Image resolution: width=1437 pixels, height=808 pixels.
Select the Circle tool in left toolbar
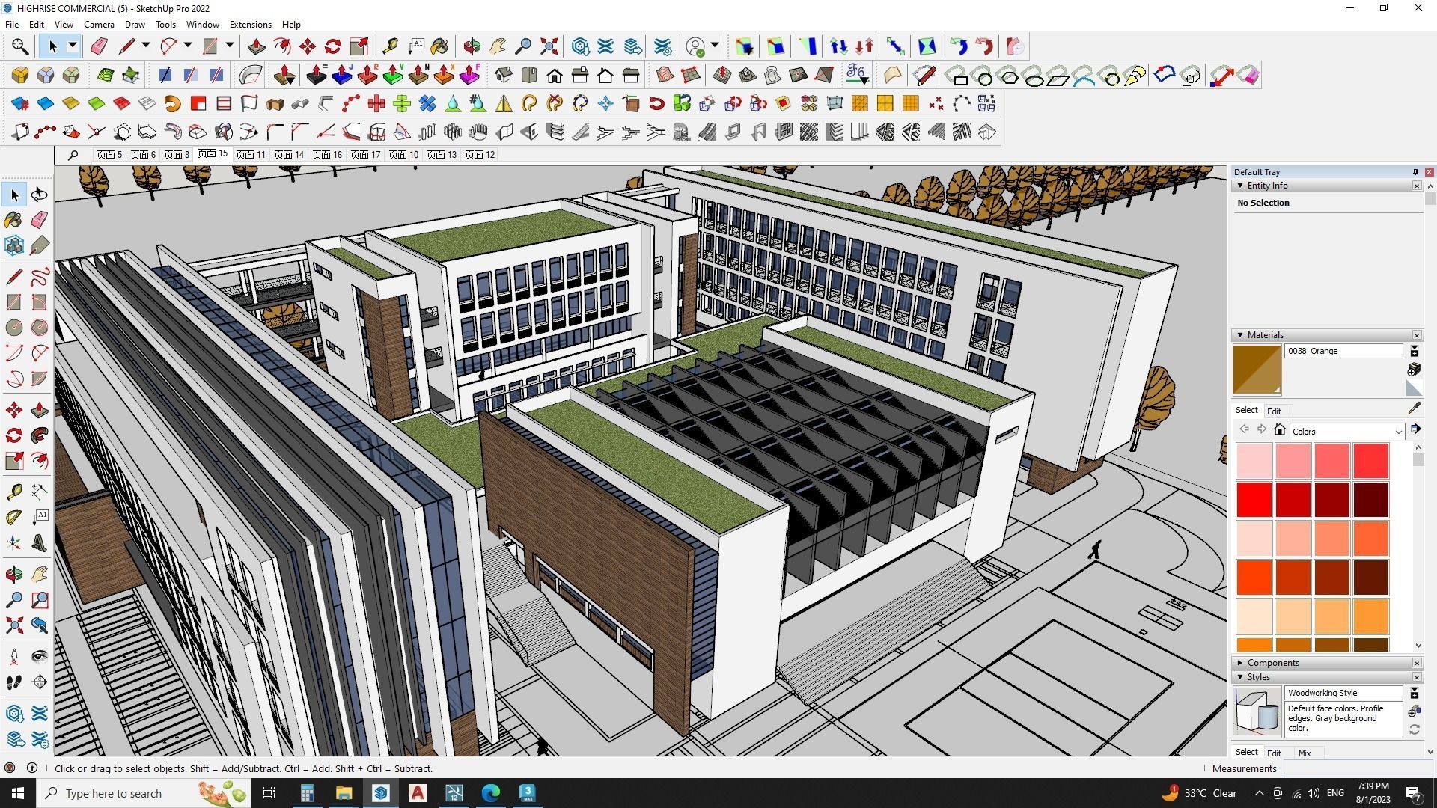[x=14, y=328]
